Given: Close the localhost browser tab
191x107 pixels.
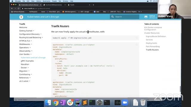Looking at the screenshot, I should pyautogui.click(x=65, y=5).
